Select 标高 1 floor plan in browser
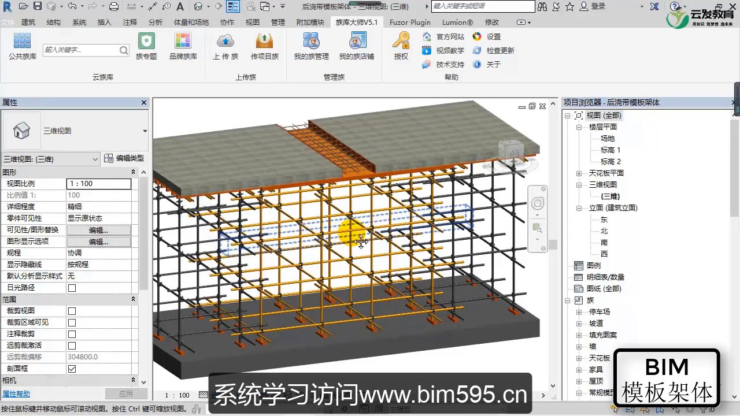Viewport: 740px width, 416px height. [610, 150]
